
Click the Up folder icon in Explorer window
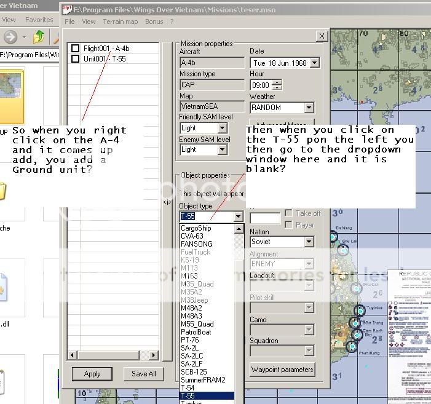coord(39,37)
